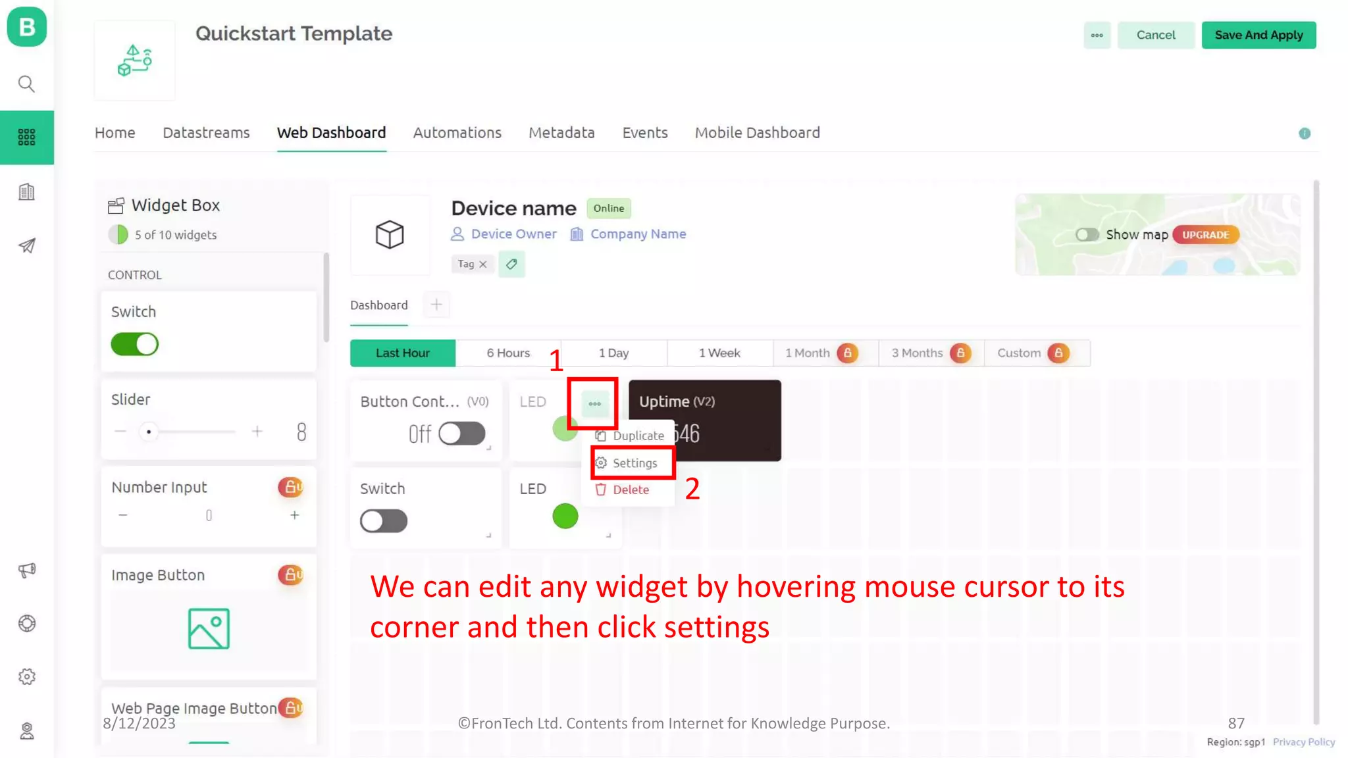
Task: Open the LED widget three-dot menu
Action: [595, 403]
